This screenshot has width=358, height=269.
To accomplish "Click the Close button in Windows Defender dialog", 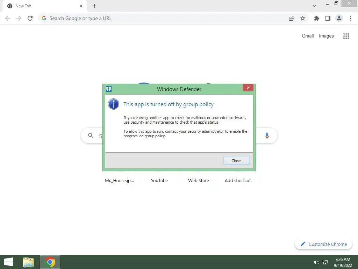I will (x=236, y=160).
